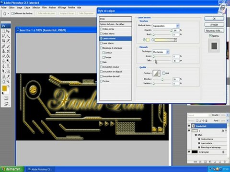Select the Magic Wand tool

8,36
